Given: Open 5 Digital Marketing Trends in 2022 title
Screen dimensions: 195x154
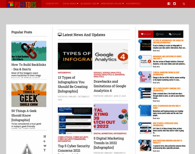Looking at the screenshot, I should click(x=109, y=143).
